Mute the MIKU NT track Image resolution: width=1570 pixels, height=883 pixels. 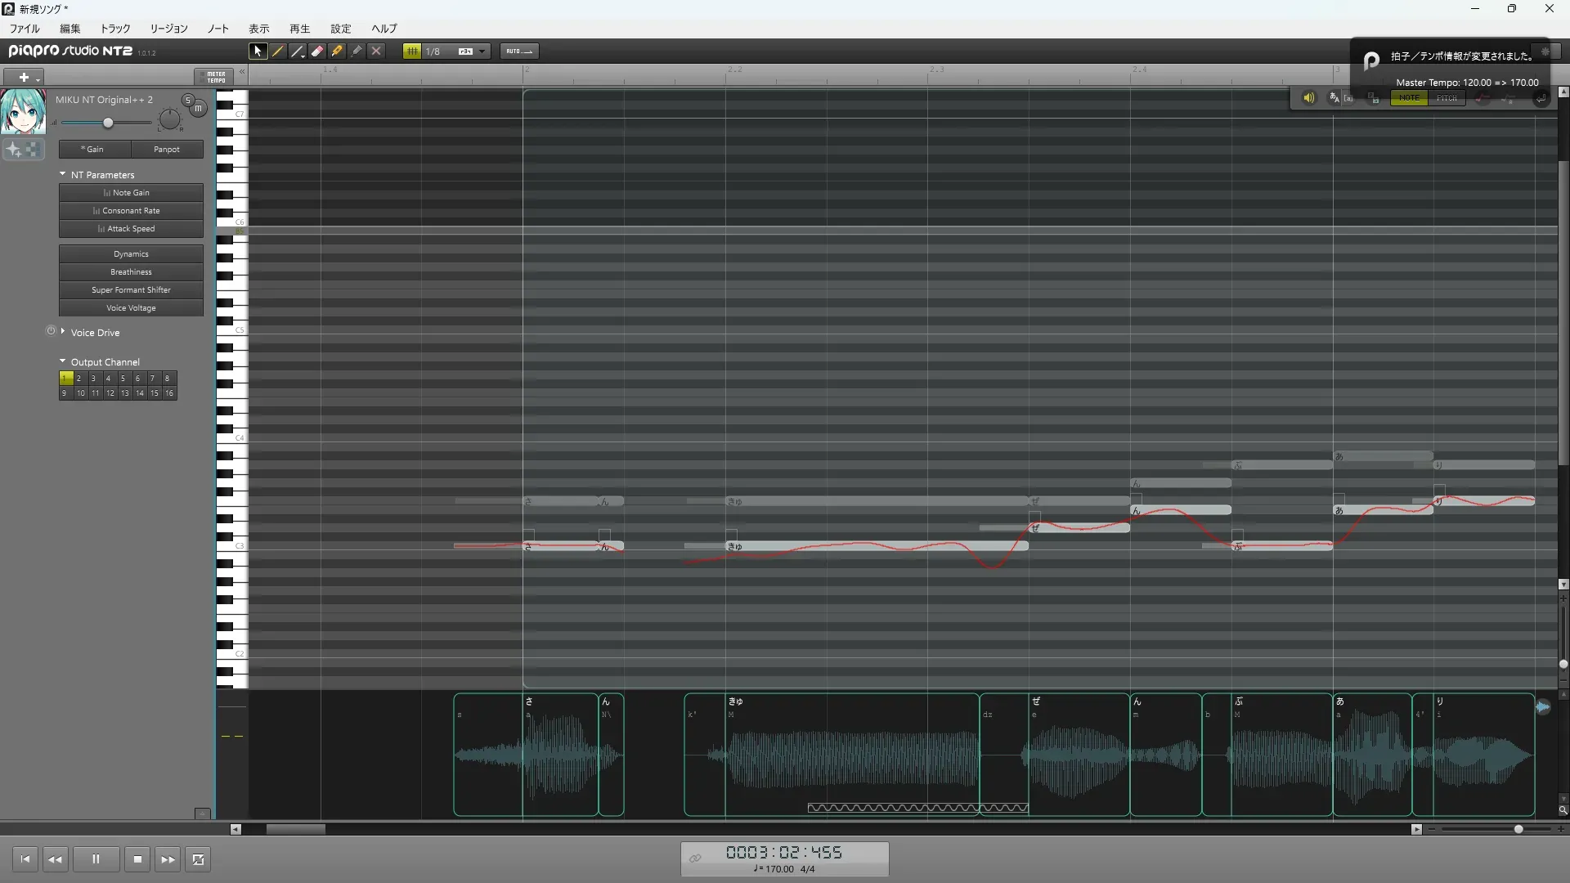click(x=198, y=108)
